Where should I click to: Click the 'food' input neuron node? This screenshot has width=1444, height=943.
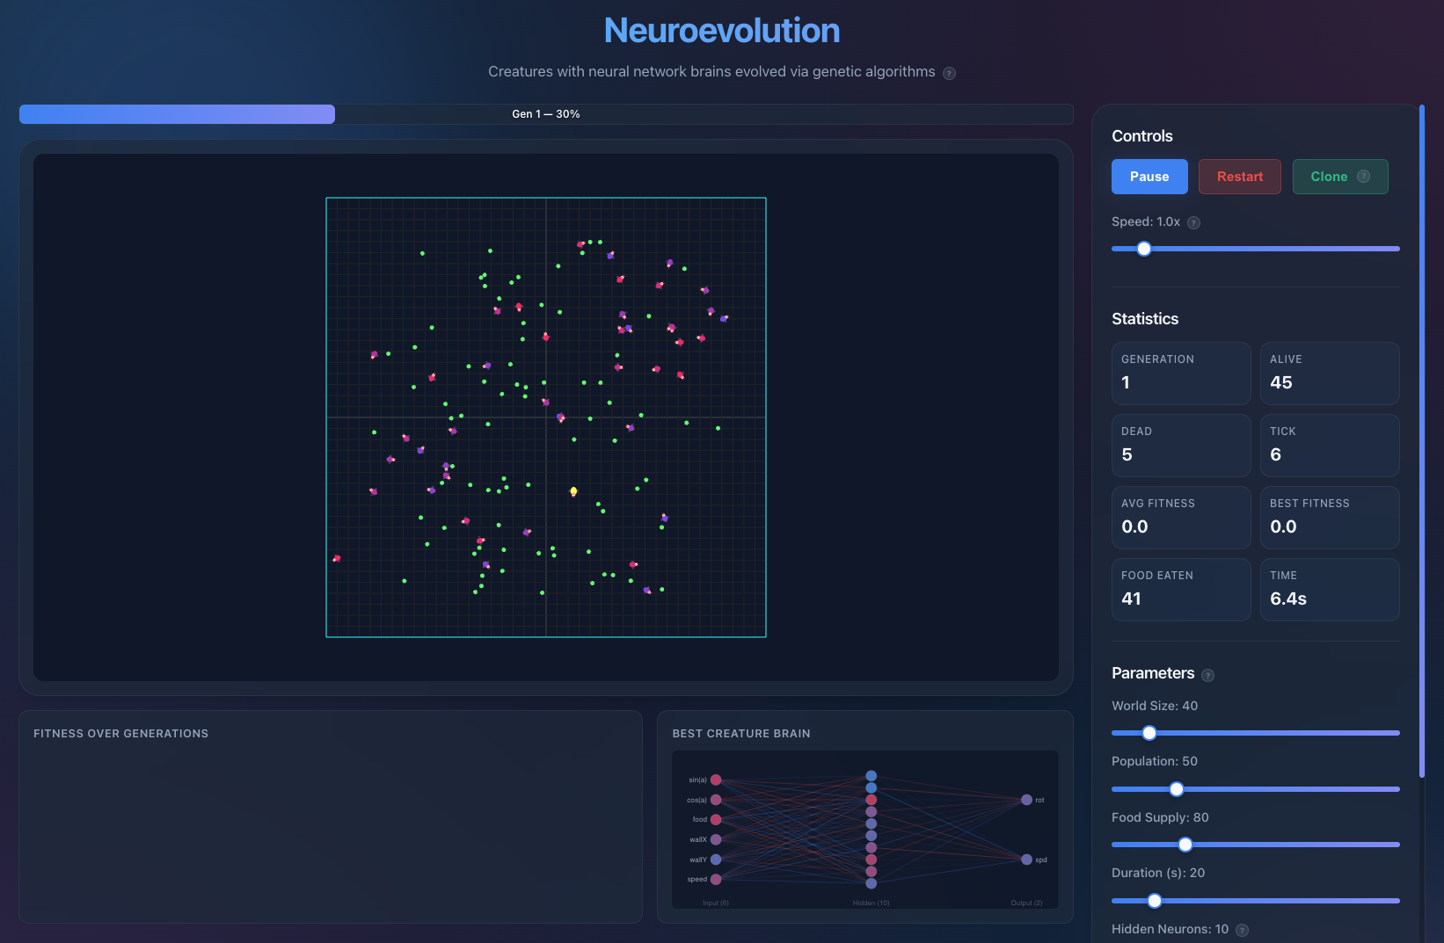[x=716, y=819]
